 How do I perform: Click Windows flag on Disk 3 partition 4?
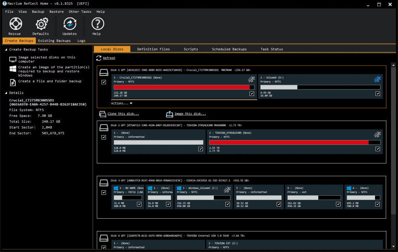pyautogui.click(x=349, y=188)
